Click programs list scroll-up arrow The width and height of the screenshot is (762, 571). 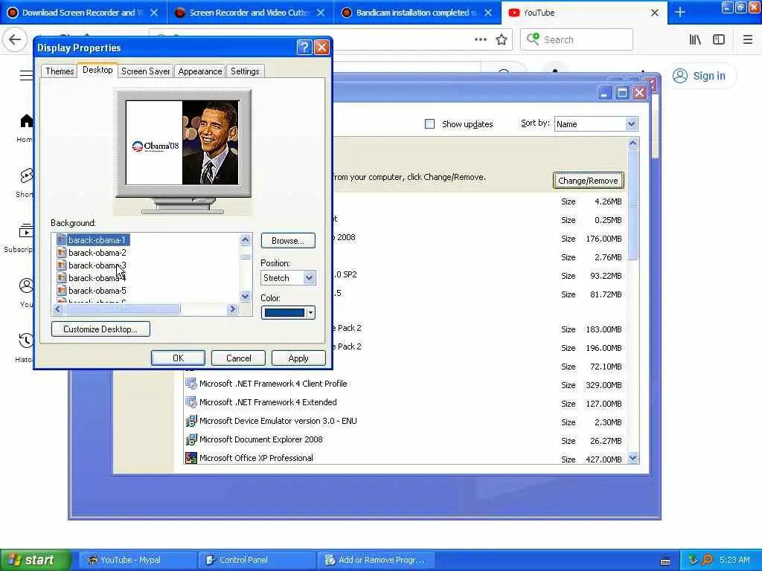coord(633,142)
